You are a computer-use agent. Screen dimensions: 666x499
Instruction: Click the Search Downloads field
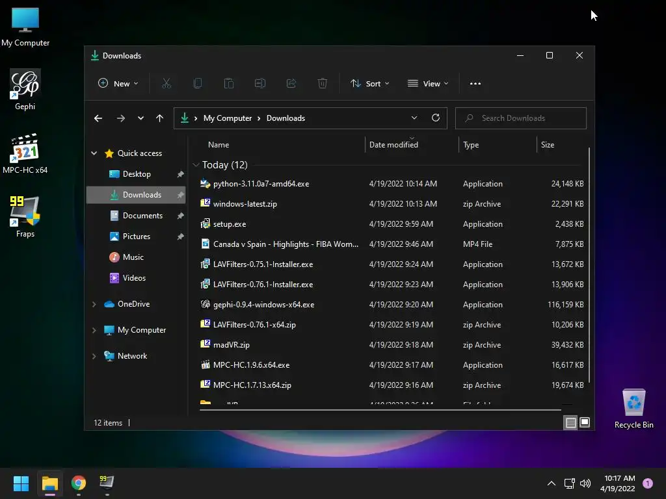click(521, 118)
